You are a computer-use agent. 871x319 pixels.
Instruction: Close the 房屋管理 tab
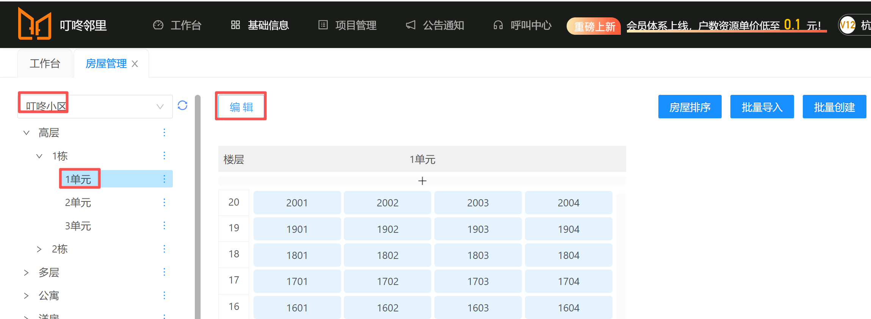coord(135,64)
